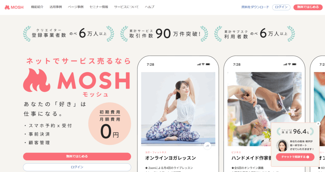Click the hero ログイン outlined button
This screenshot has height=172, width=325.
77,167
